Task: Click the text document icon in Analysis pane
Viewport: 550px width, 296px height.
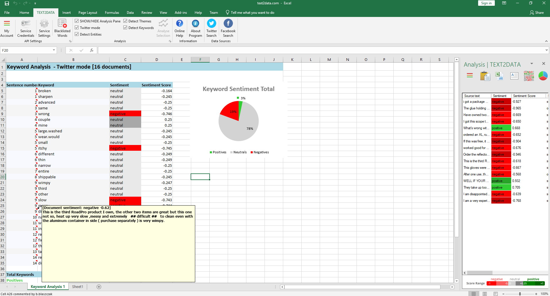Action: tap(514, 76)
